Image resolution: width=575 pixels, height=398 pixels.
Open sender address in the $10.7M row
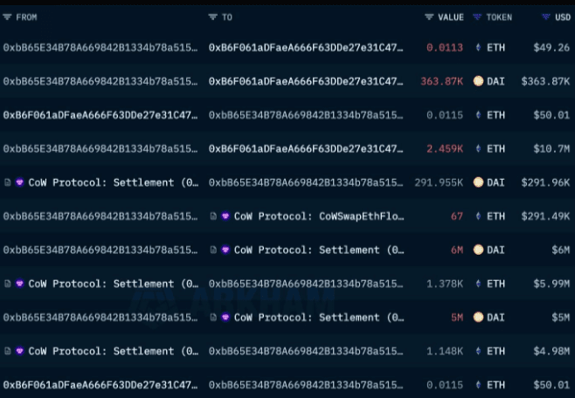[x=100, y=148]
